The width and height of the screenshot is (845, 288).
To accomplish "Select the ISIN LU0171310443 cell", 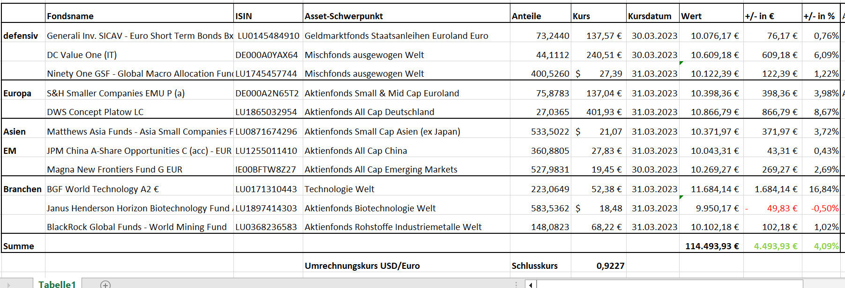I will pyautogui.click(x=266, y=189).
